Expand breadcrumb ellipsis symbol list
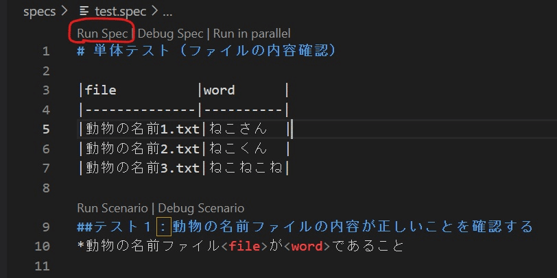The image size is (557, 278). tap(167, 12)
